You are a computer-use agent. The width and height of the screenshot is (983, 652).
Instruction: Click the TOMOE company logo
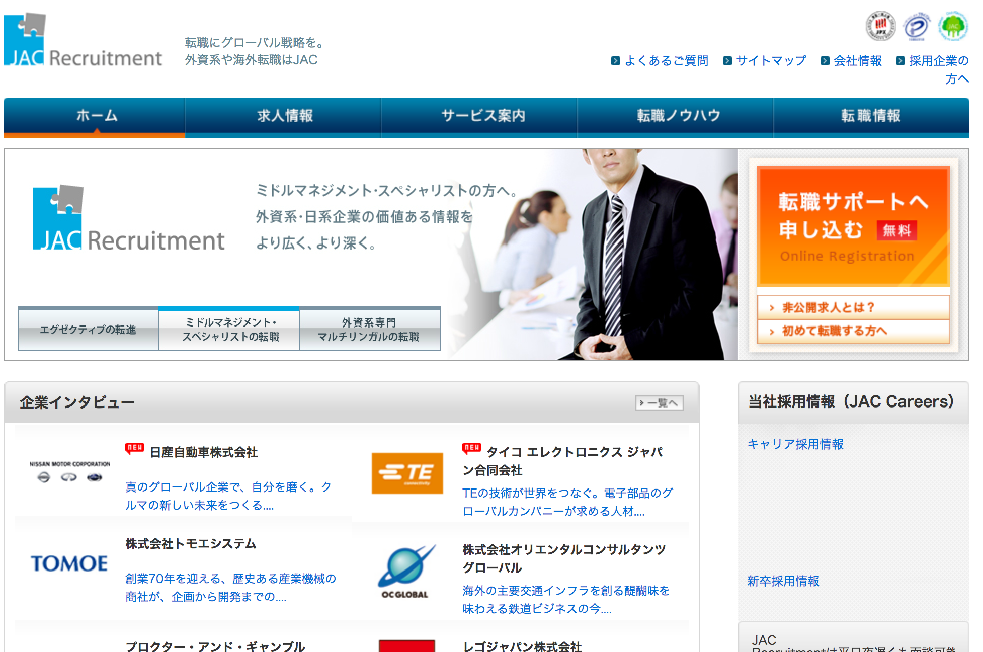point(69,563)
